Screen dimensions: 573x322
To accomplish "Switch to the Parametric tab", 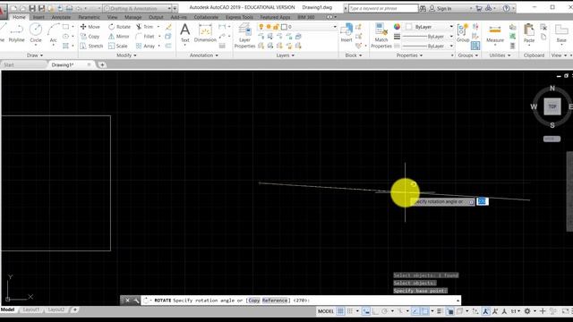I will (89, 17).
